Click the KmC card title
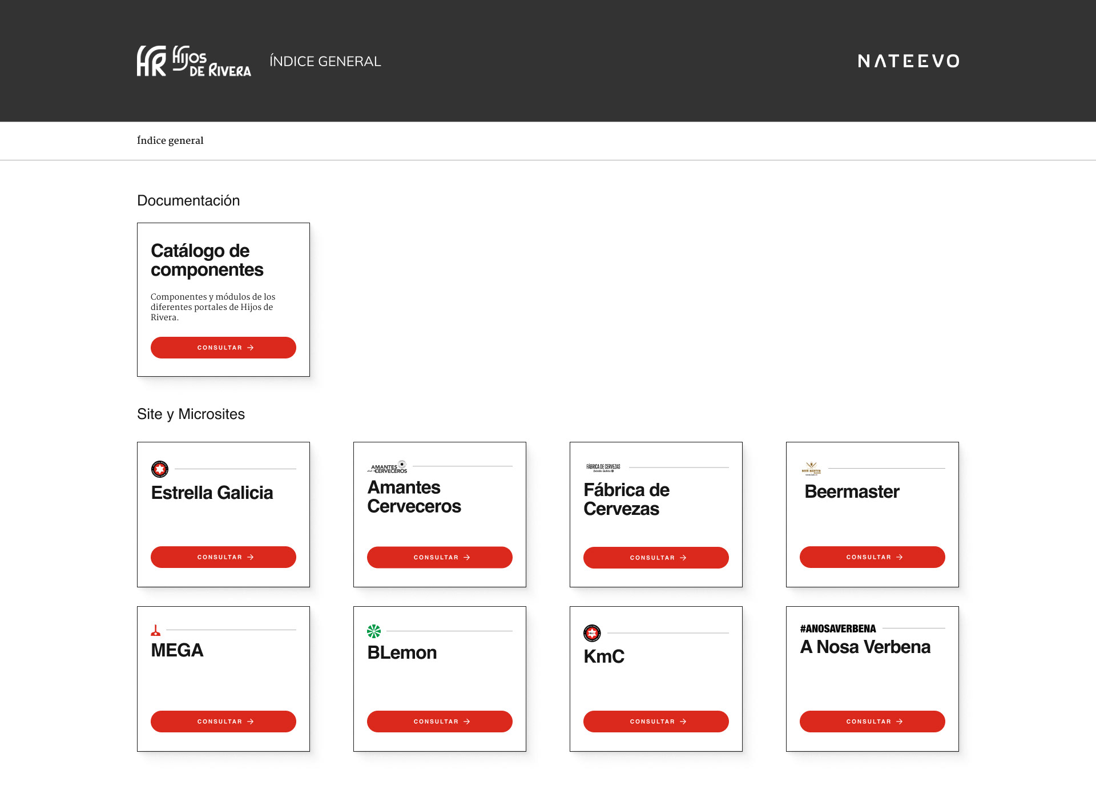Image resolution: width=1096 pixels, height=802 pixels. point(604,656)
